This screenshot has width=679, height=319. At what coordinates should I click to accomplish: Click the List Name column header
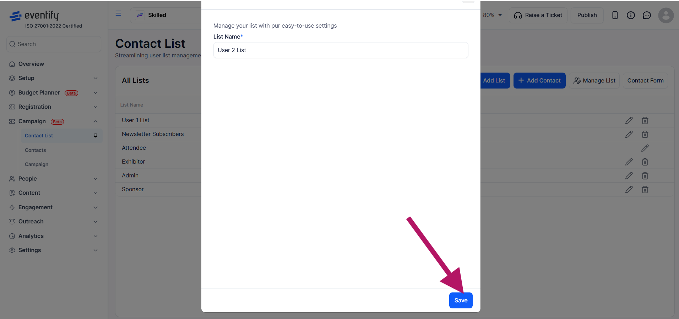point(132,105)
